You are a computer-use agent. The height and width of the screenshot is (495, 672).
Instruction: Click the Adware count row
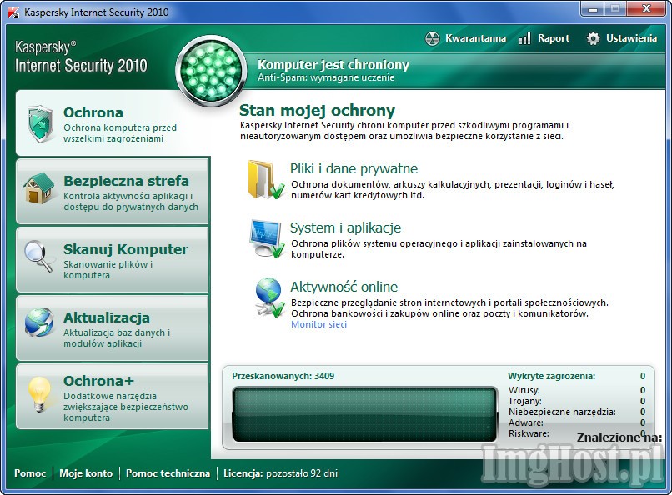(x=576, y=422)
